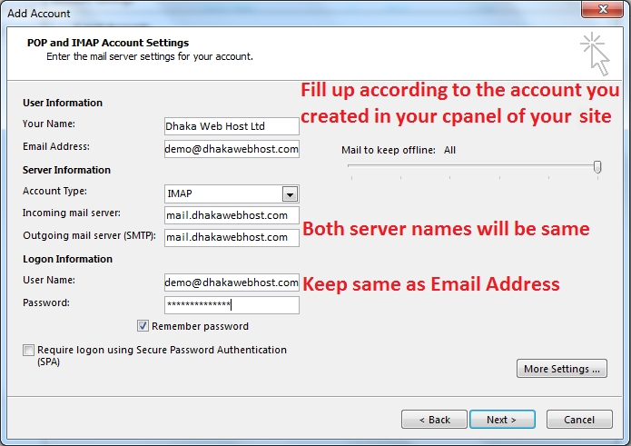Focus the Incoming mail server field
Image resolution: width=631 pixels, height=446 pixels.
pyautogui.click(x=232, y=215)
